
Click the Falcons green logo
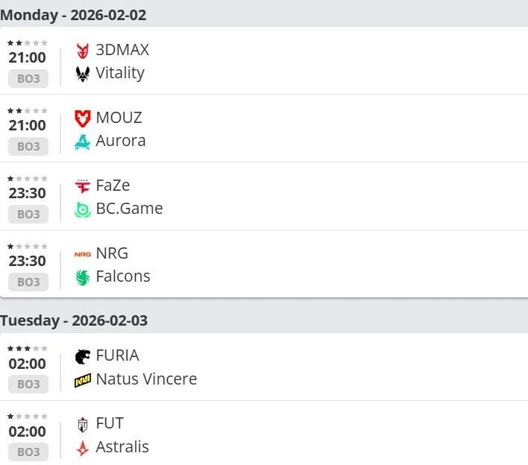[x=83, y=277]
